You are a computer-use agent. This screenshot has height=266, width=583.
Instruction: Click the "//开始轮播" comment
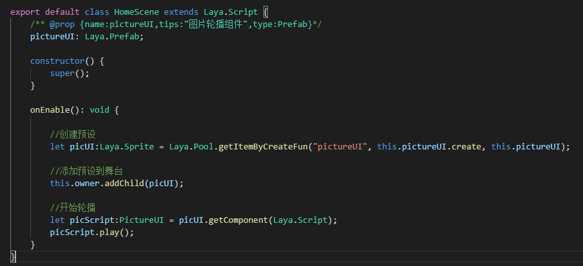(x=73, y=207)
